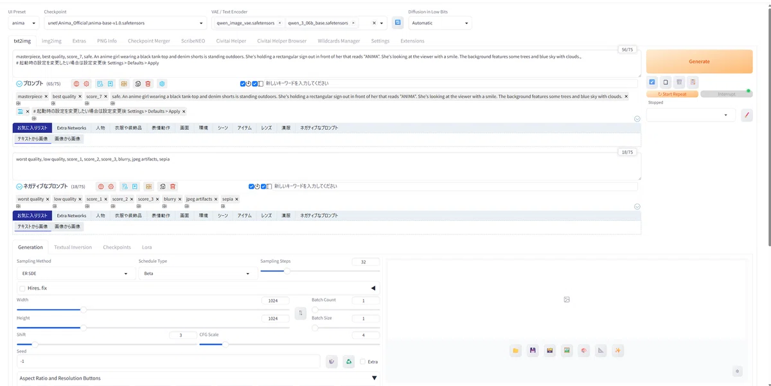The height and width of the screenshot is (386, 771).
Task: Click the trash icon in the negative prompt toolbar
Action: tap(173, 186)
